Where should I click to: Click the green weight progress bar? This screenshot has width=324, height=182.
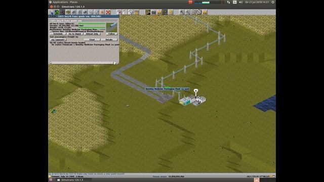click(x=92, y=27)
